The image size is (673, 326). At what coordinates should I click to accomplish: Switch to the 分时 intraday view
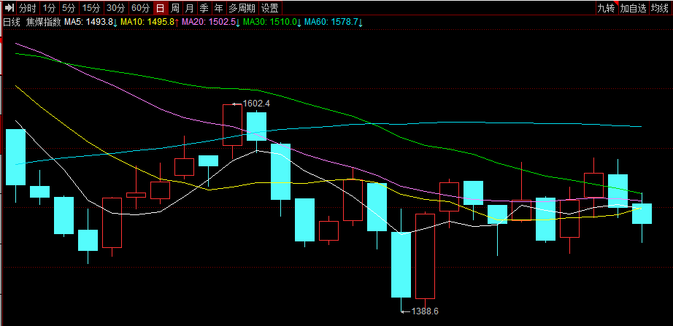click(28, 8)
